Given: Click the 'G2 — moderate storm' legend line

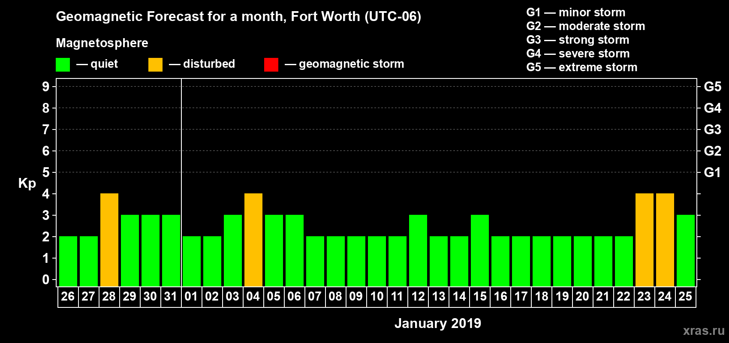Looking at the screenshot, I should 585,26.
